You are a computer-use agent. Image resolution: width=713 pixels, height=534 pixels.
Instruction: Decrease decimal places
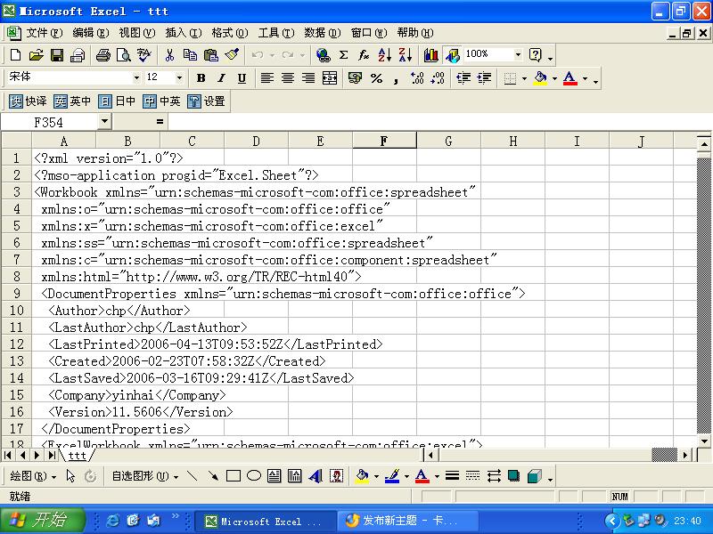pos(438,78)
